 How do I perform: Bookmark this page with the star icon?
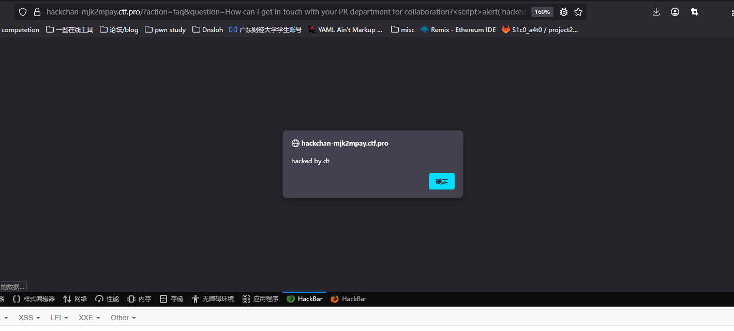pos(578,12)
